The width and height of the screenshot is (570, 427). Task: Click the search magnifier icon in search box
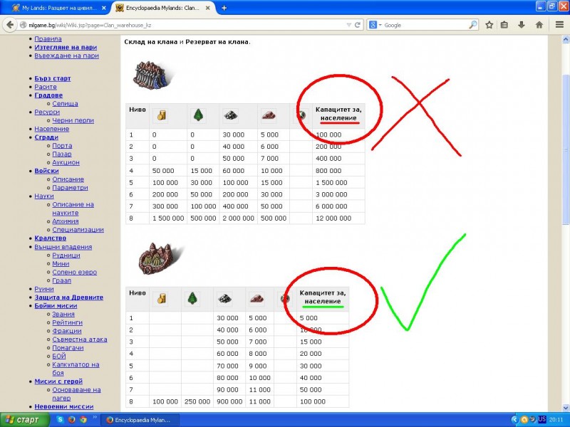pos(472,24)
